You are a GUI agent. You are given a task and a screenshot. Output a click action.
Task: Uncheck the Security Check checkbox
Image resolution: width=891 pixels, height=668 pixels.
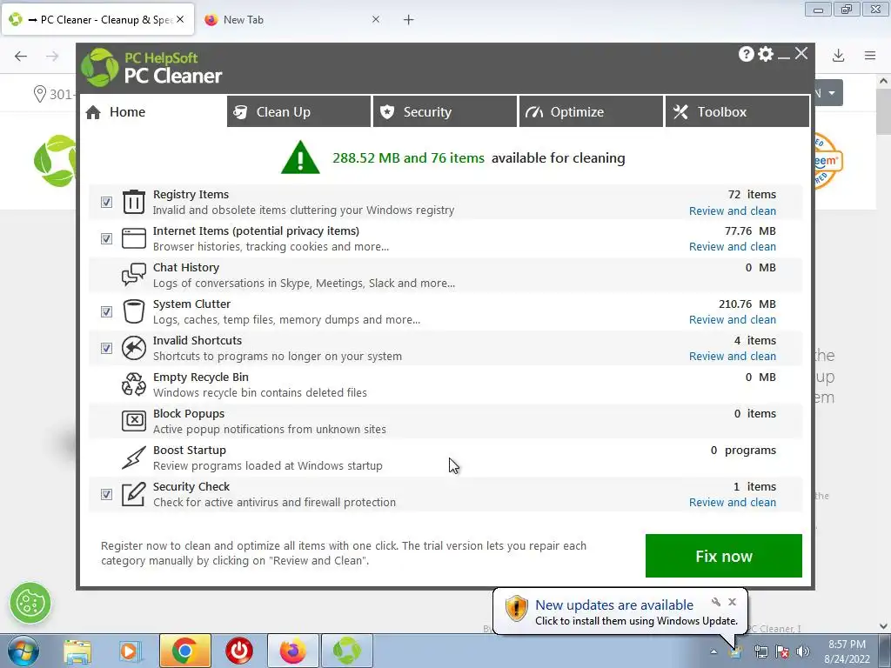(106, 494)
